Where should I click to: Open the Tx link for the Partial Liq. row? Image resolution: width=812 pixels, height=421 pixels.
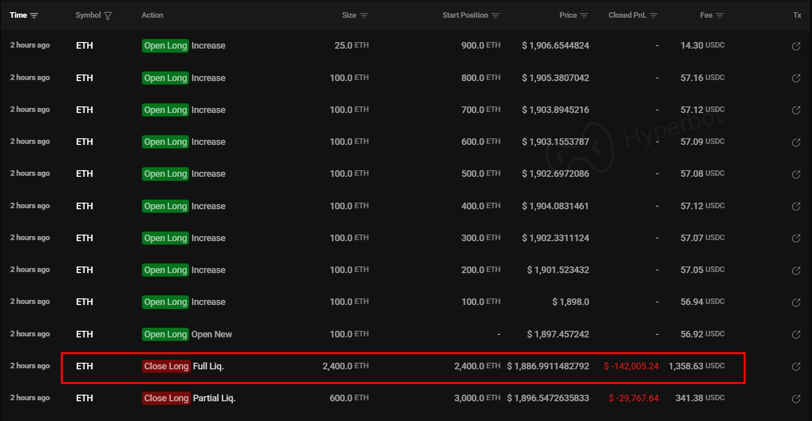click(x=796, y=399)
